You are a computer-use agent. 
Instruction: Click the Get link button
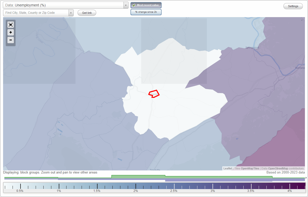click(x=86, y=13)
